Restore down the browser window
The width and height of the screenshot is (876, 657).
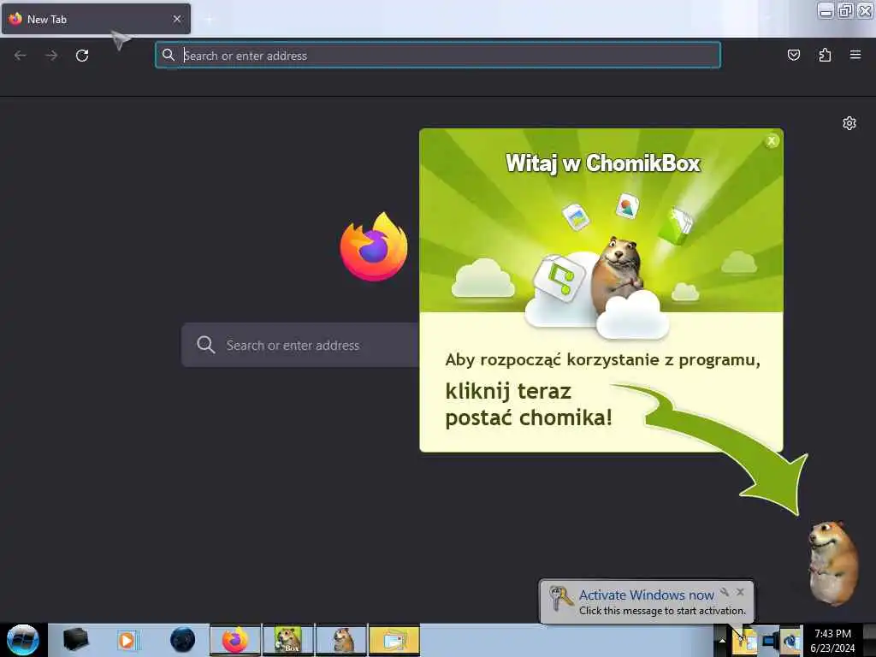click(845, 10)
